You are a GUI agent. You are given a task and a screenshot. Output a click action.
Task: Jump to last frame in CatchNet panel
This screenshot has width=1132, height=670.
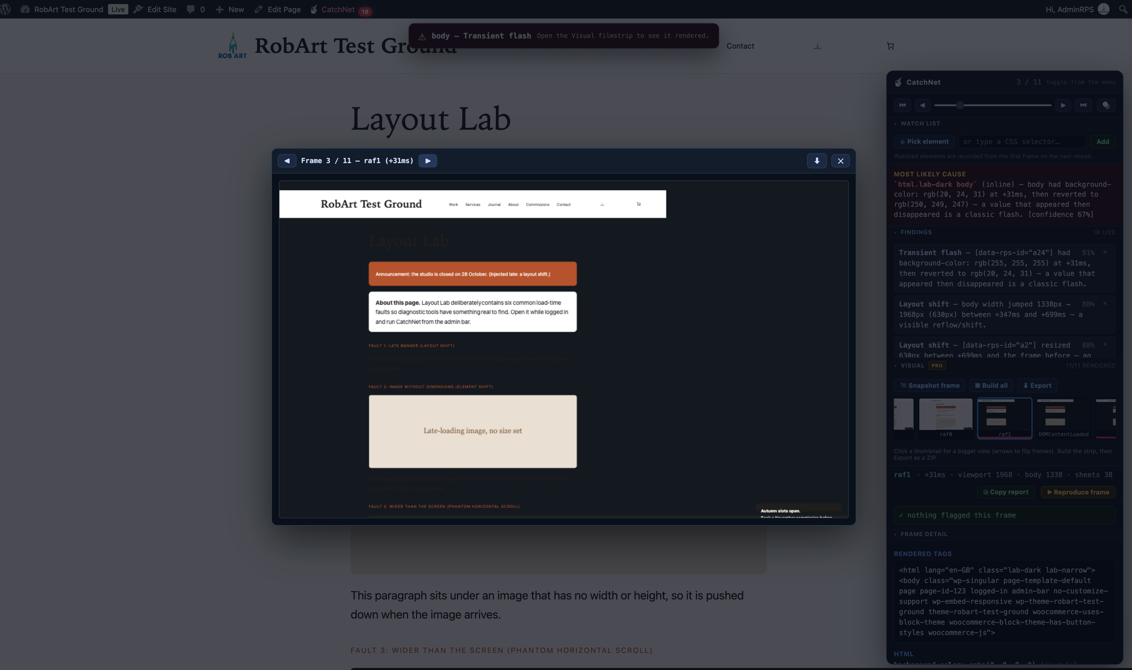tap(1083, 105)
